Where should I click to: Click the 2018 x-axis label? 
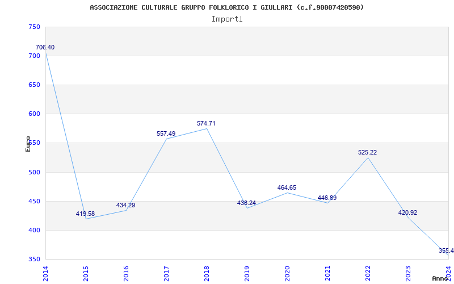pos(207,273)
